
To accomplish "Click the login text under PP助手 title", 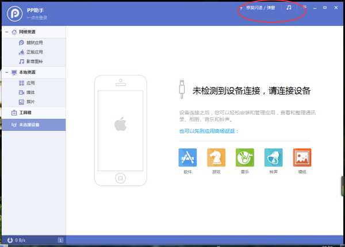I will tap(37, 18).
